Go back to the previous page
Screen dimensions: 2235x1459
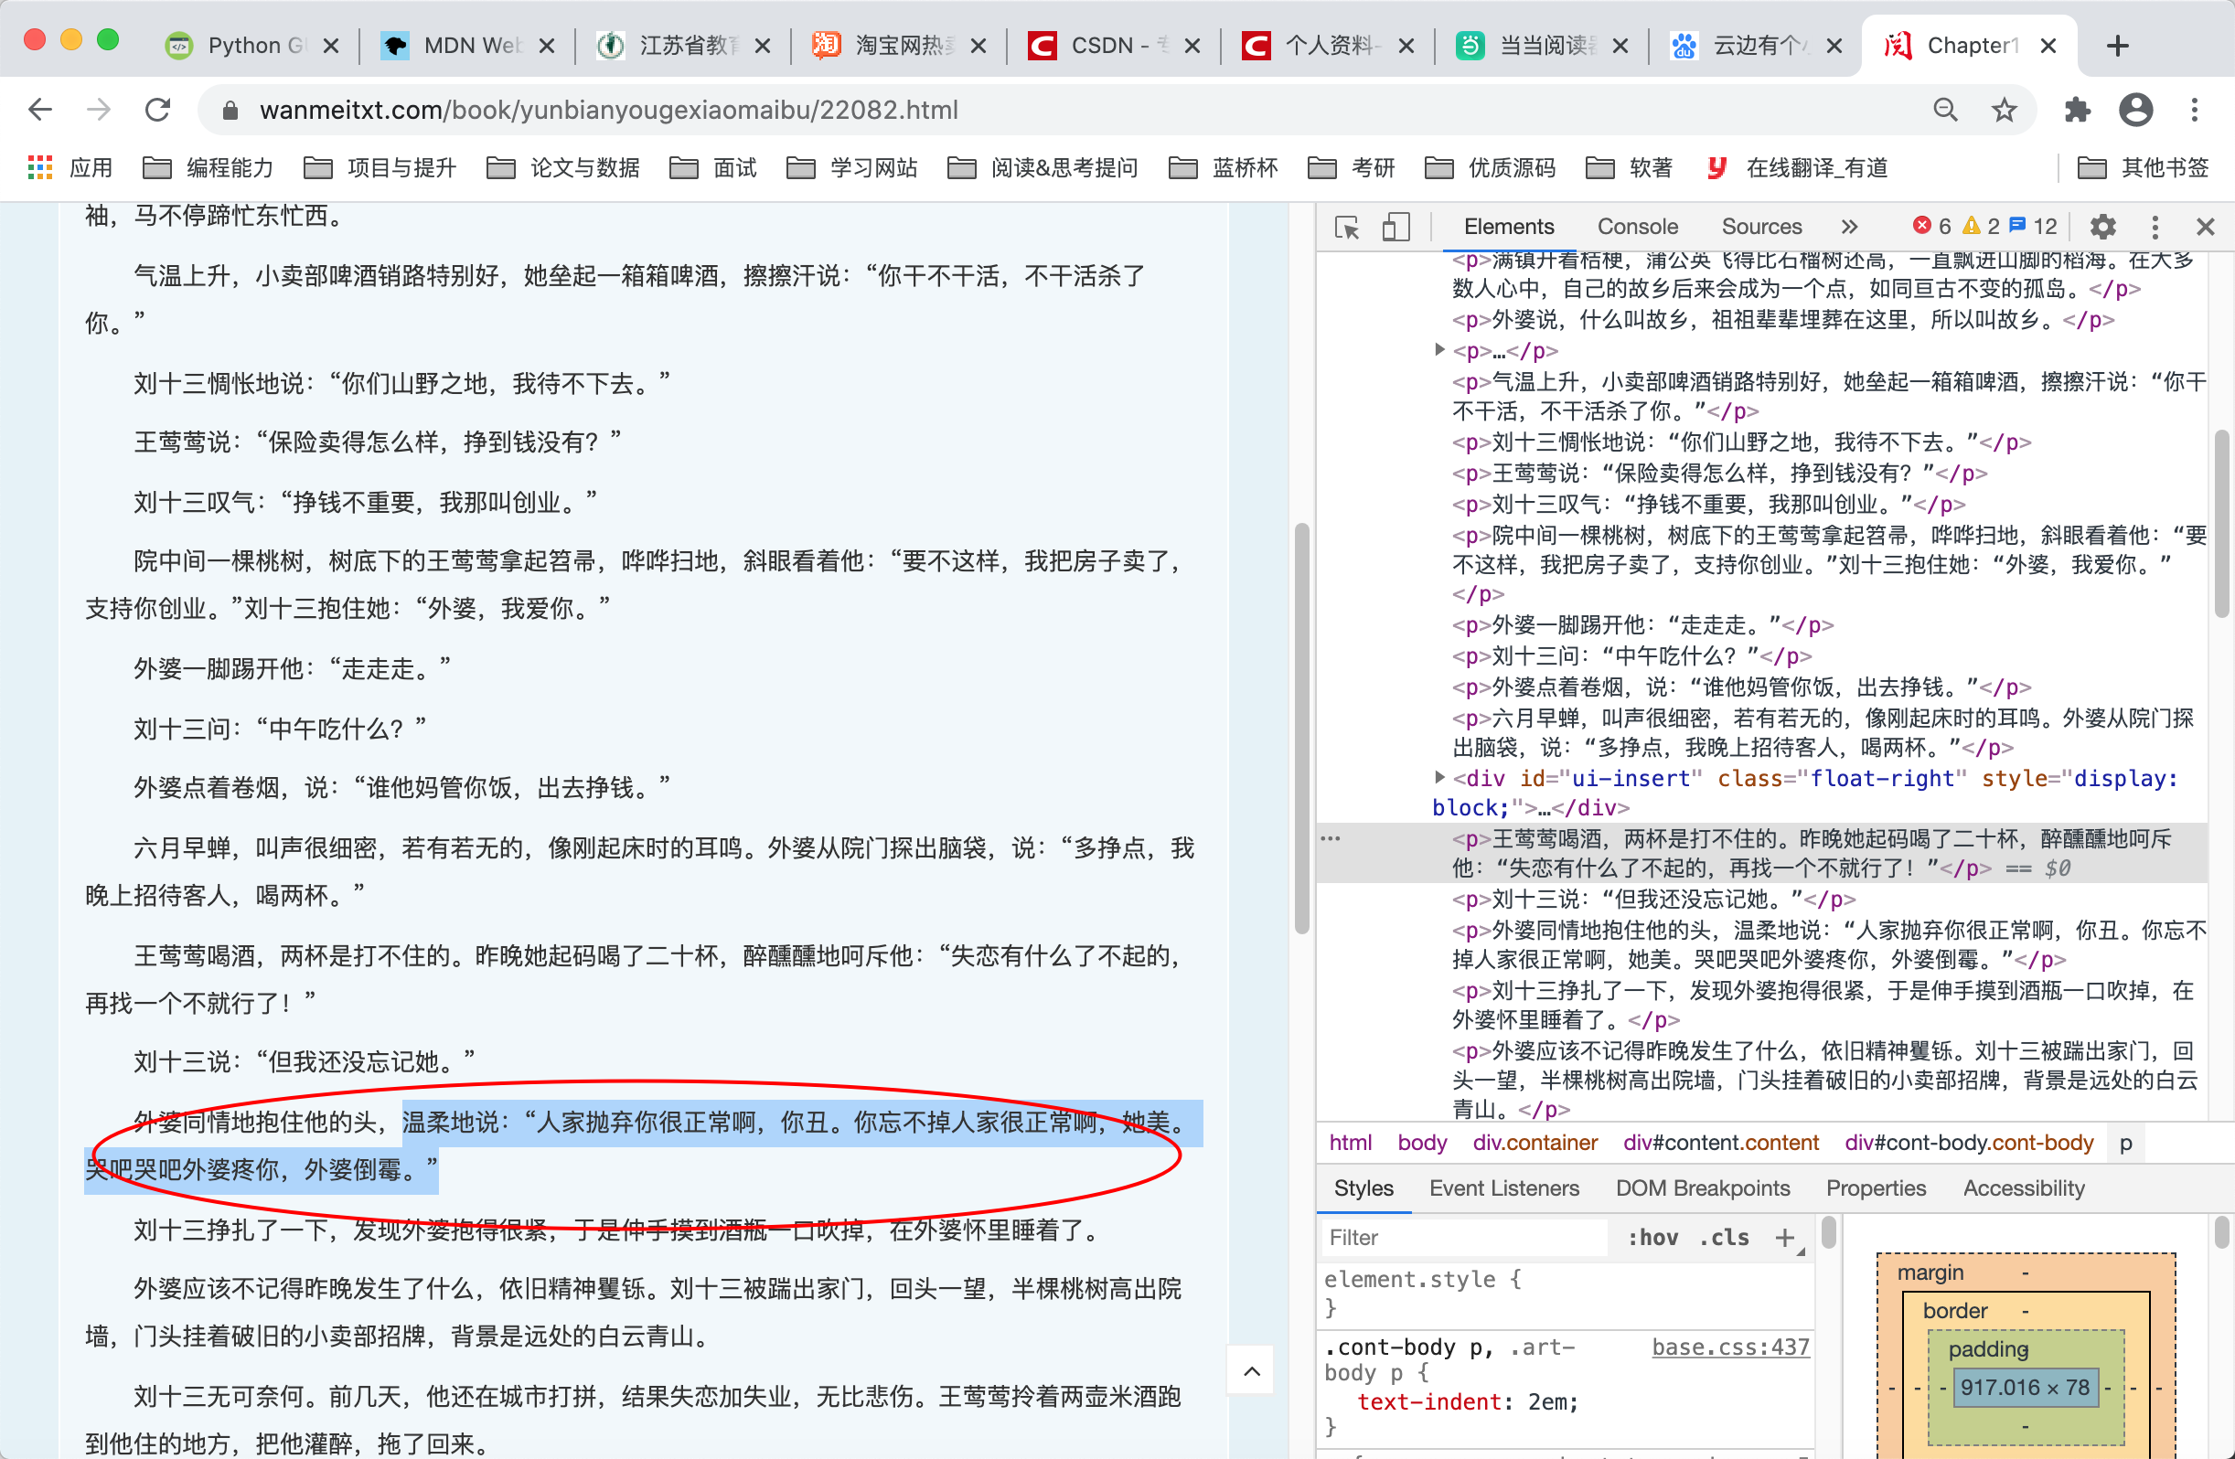[39, 110]
